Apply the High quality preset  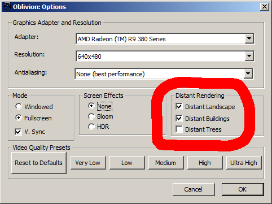[x=205, y=163]
